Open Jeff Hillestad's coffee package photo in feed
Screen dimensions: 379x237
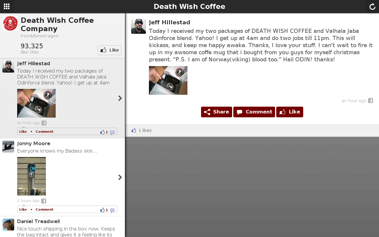36,103
